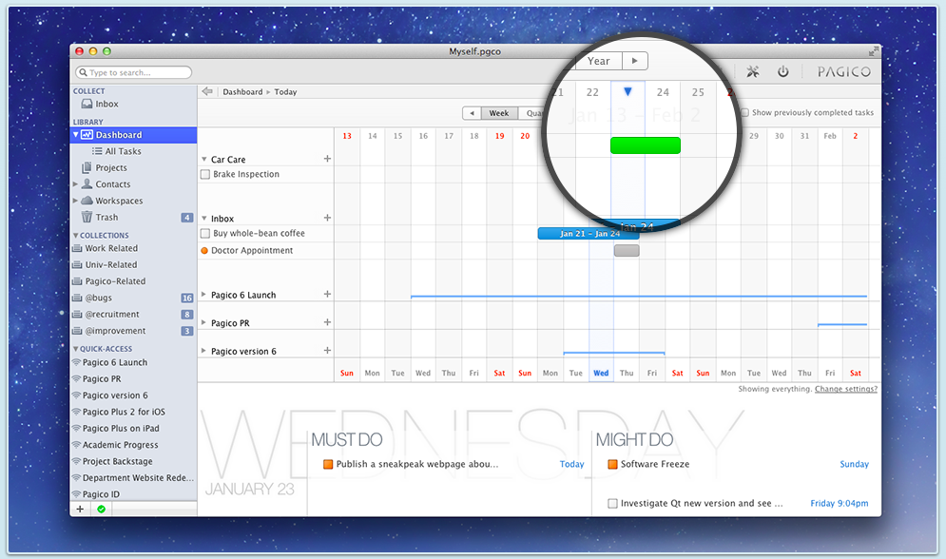Screen dimensions: 946x559
Task: Open Pagico Plus 2 for iOS
Action: pyautogui.click(x=124, y=412)
